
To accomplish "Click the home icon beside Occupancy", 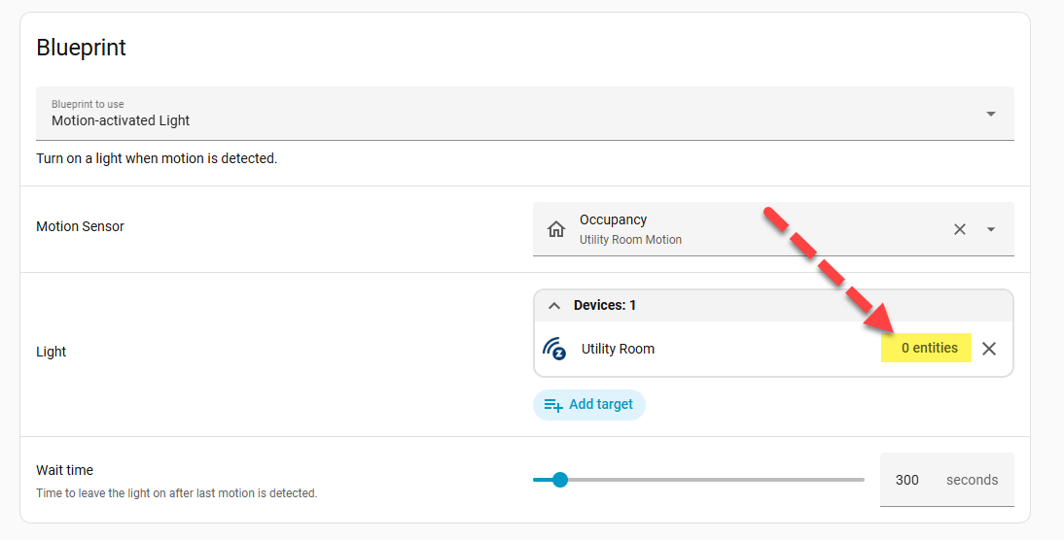I will tap(556, 229).
